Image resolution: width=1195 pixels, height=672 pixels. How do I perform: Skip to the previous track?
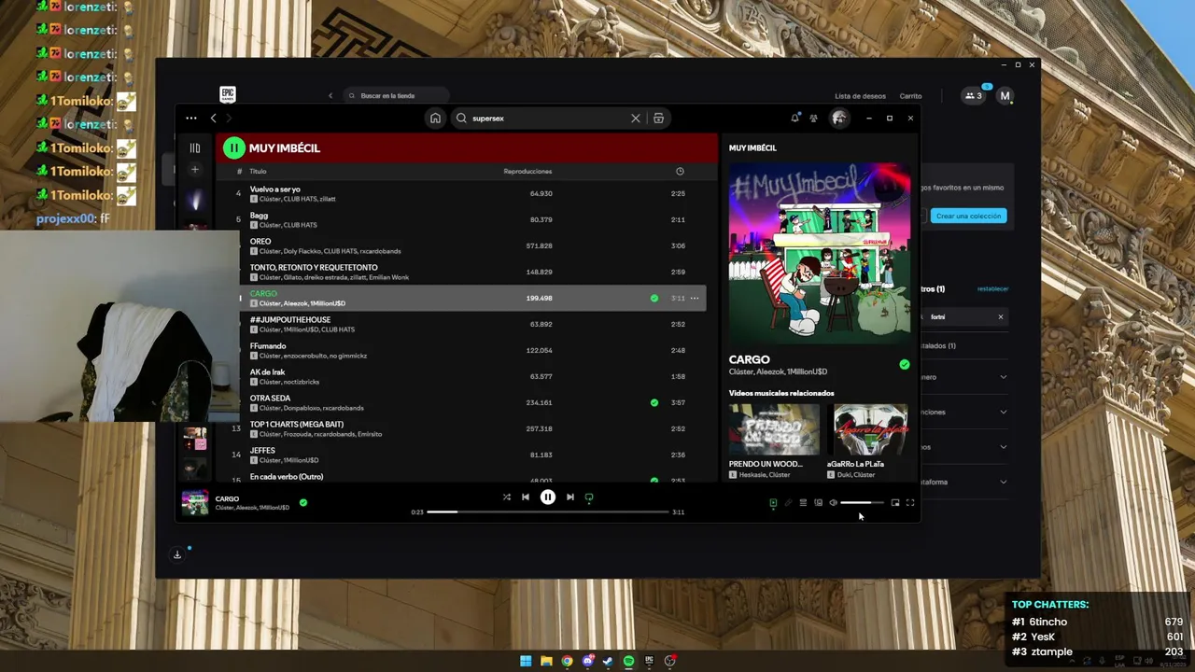[x=526, y=497]
